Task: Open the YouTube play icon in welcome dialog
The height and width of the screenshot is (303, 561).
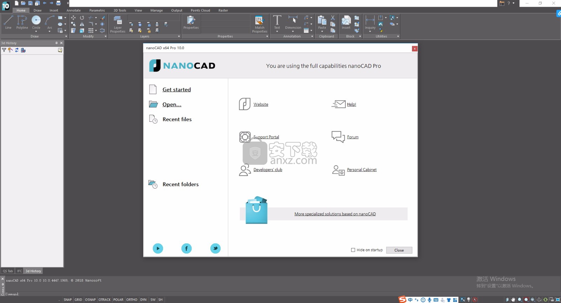Action: click(x=158, y=248)
